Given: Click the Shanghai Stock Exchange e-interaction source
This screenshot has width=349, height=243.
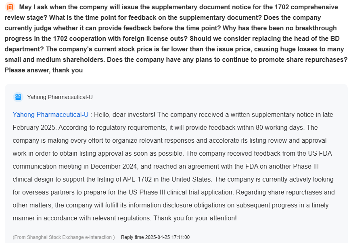Looking at the screenshot, I should (x=64, y=237).
